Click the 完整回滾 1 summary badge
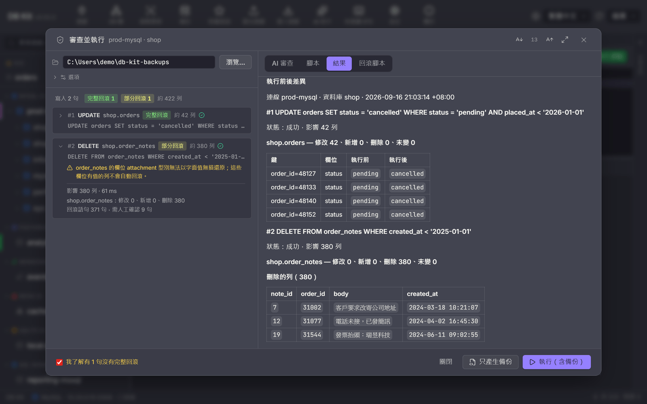Screen dimensions: 647x404 pos(101,99)
